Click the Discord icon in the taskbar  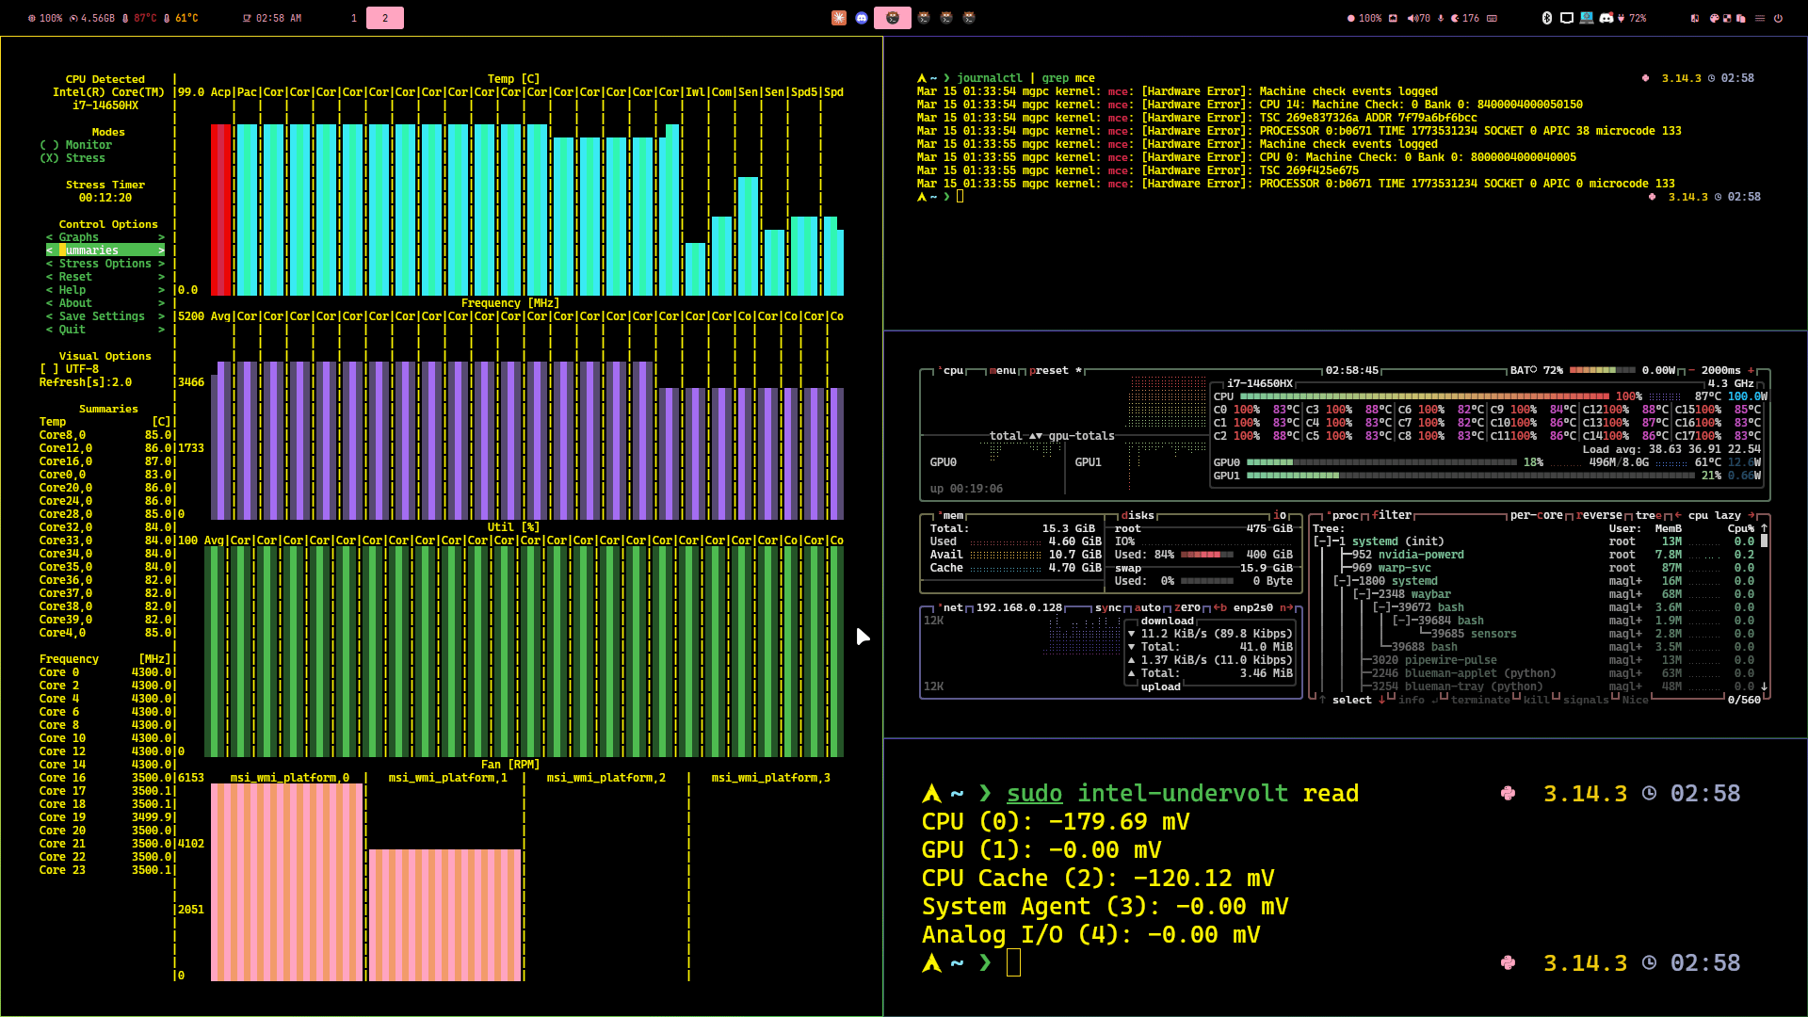(x=861, y=18)
